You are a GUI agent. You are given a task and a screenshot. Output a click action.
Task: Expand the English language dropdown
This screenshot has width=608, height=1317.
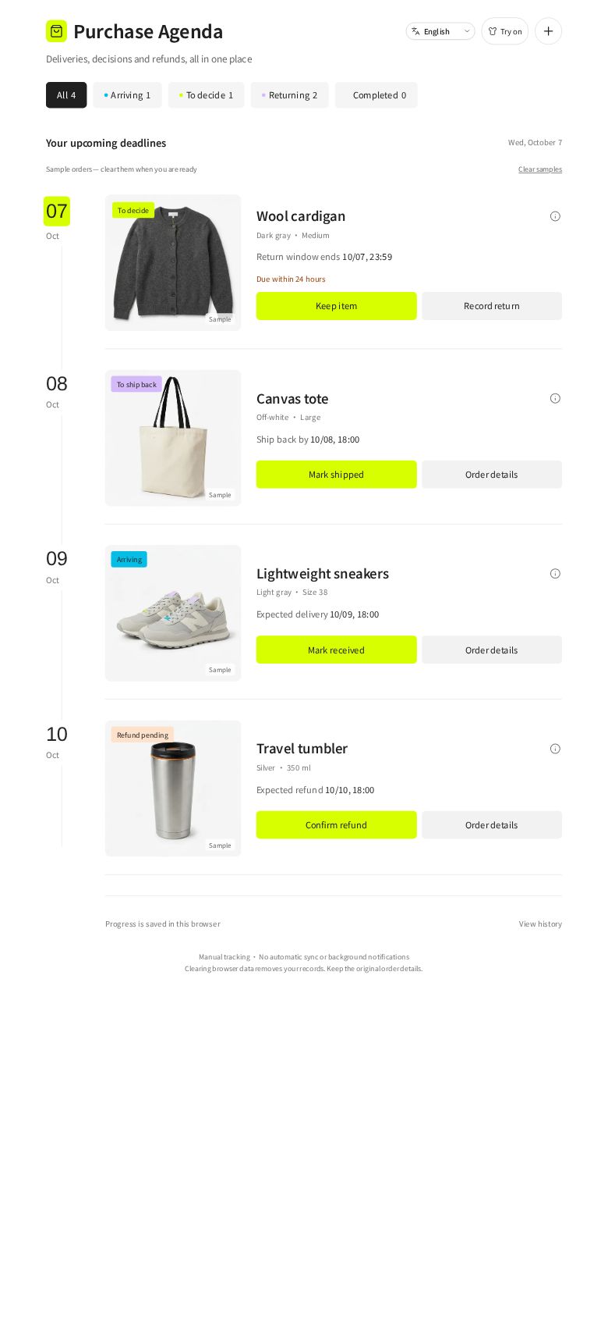(x=440, y=31)
